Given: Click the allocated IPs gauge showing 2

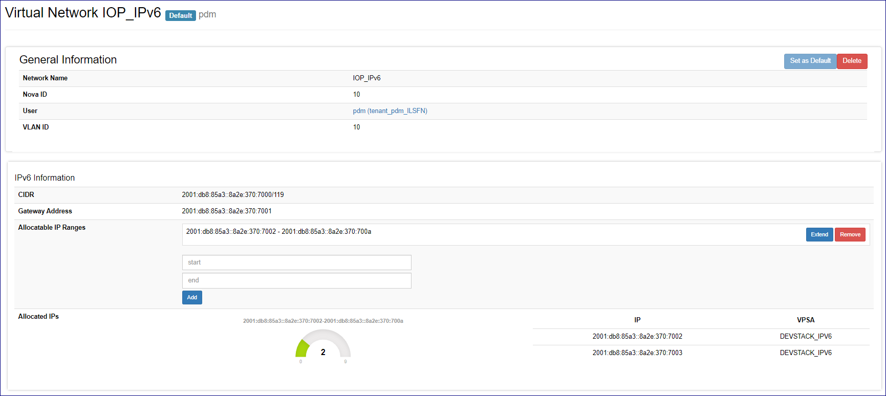Looking at the screenshot, I should [323, 346].
